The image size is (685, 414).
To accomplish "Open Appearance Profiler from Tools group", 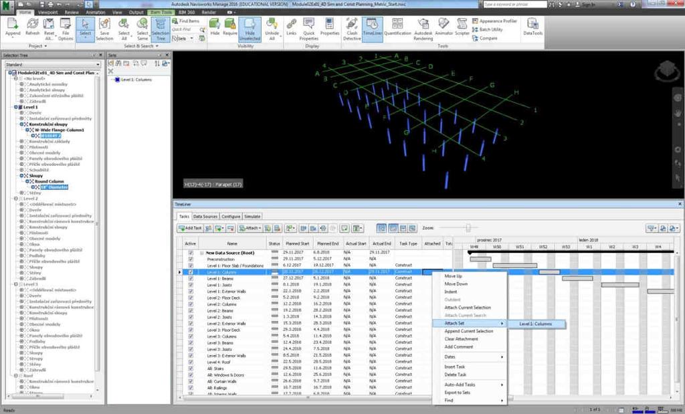I will tap(494, 21).
